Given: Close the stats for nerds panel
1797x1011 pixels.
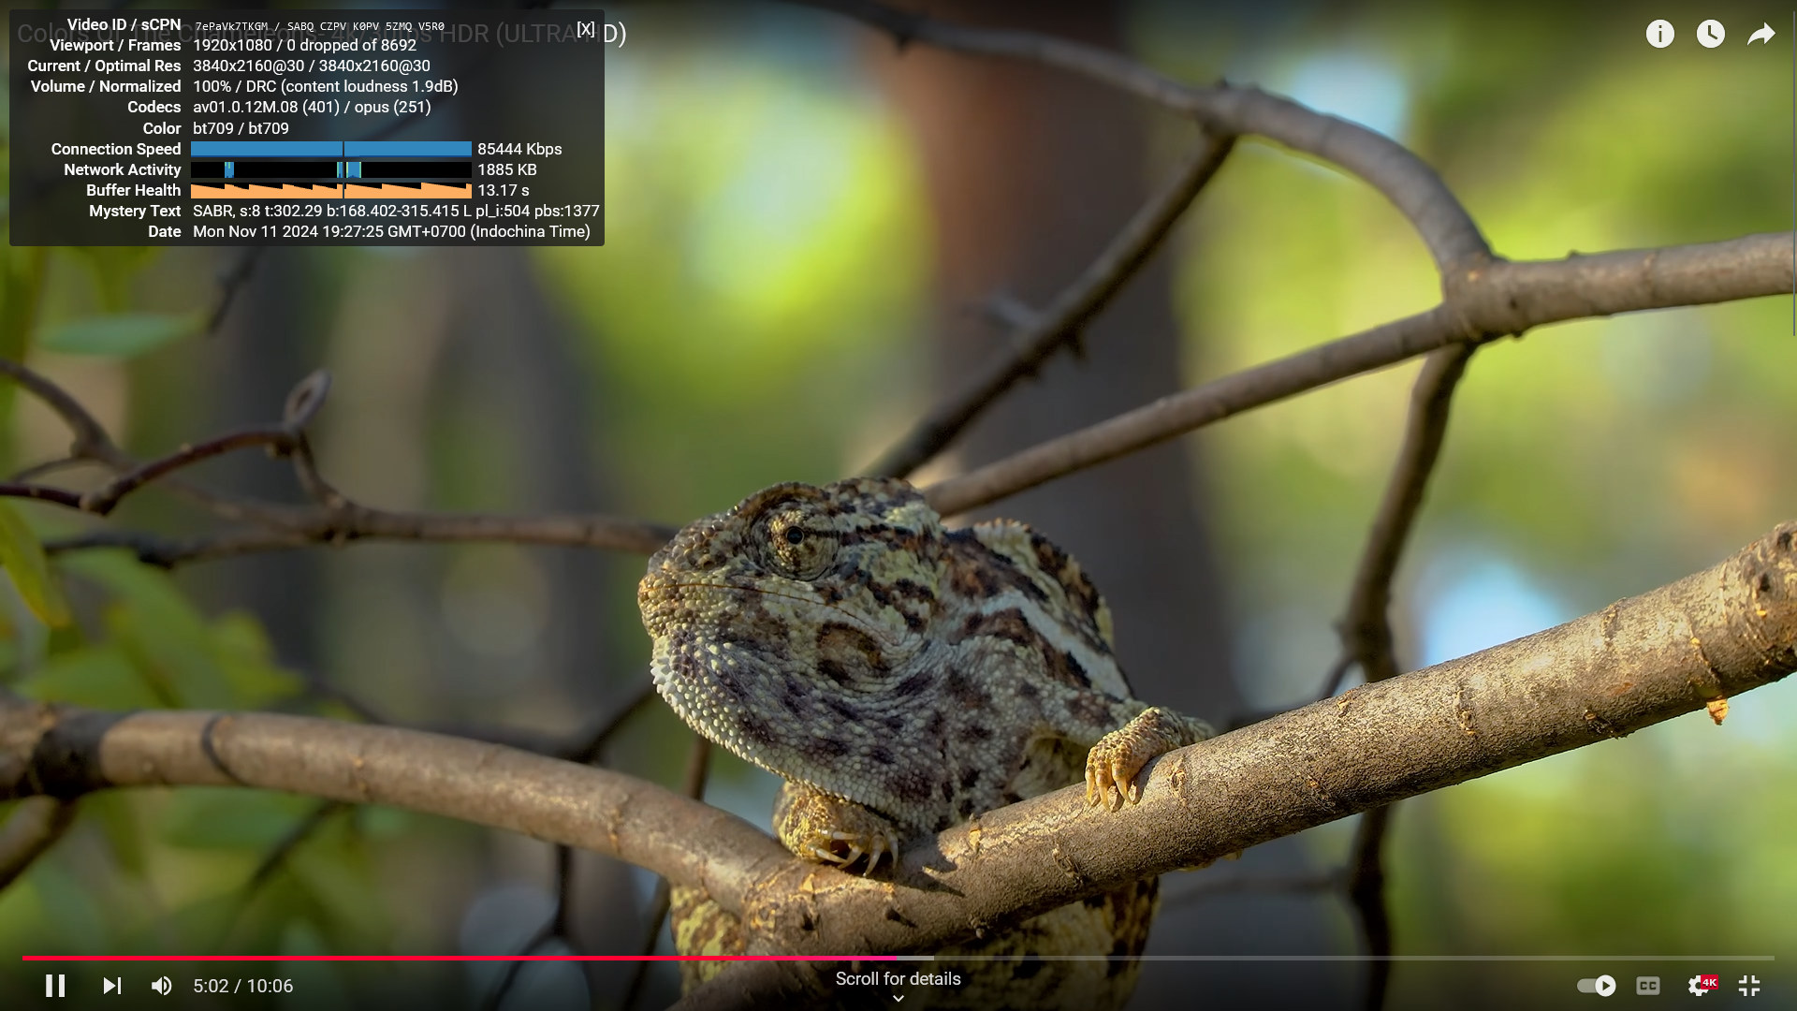Looking at the screenshot, I should (585, 29).
